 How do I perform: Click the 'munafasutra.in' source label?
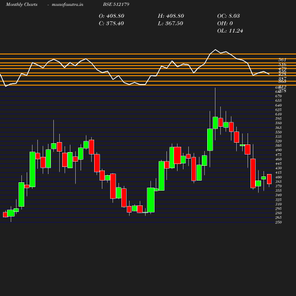pyautogui.click(x=67, y=4)
